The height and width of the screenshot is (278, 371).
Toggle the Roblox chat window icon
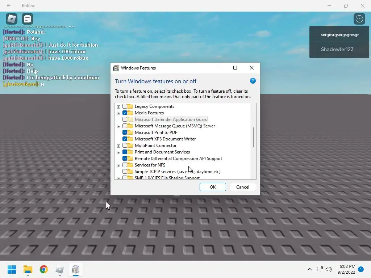pos(28,19)
